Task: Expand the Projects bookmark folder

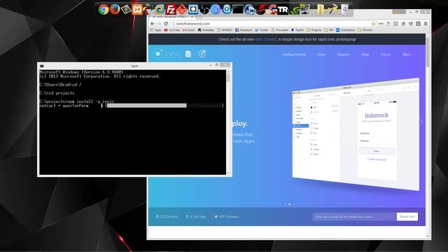Action: point(314,30)
